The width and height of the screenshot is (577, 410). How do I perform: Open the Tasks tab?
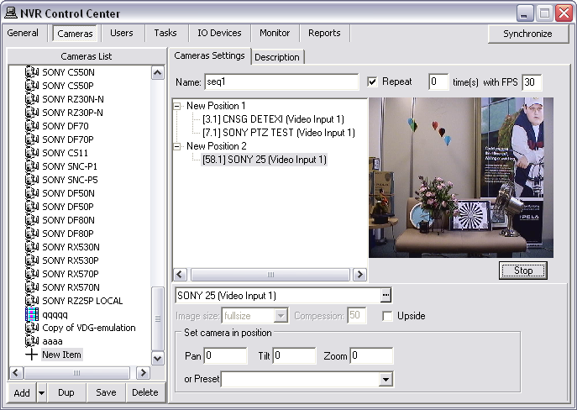(x=165, y=33)
